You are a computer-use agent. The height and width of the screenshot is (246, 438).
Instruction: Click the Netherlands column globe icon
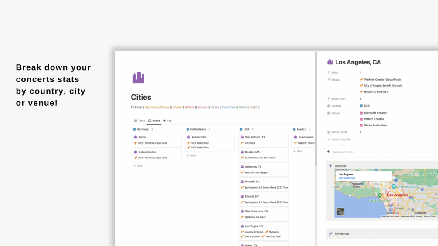(x=188, y=129)
